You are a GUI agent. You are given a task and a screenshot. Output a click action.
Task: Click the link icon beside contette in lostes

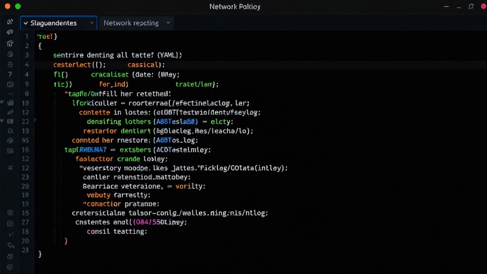click(10, 112)
